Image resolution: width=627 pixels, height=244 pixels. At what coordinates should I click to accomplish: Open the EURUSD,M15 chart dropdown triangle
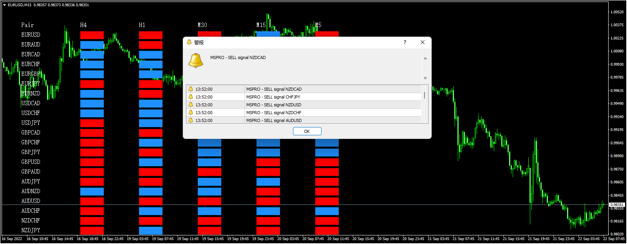point(4,5)
